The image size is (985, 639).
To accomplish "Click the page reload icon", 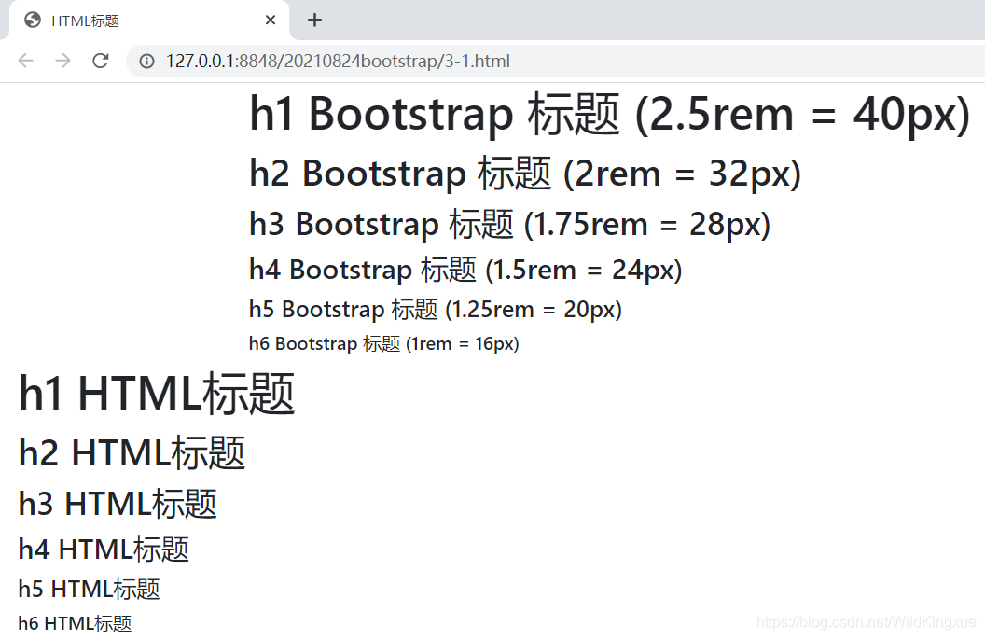I will (x=100, y=61).
